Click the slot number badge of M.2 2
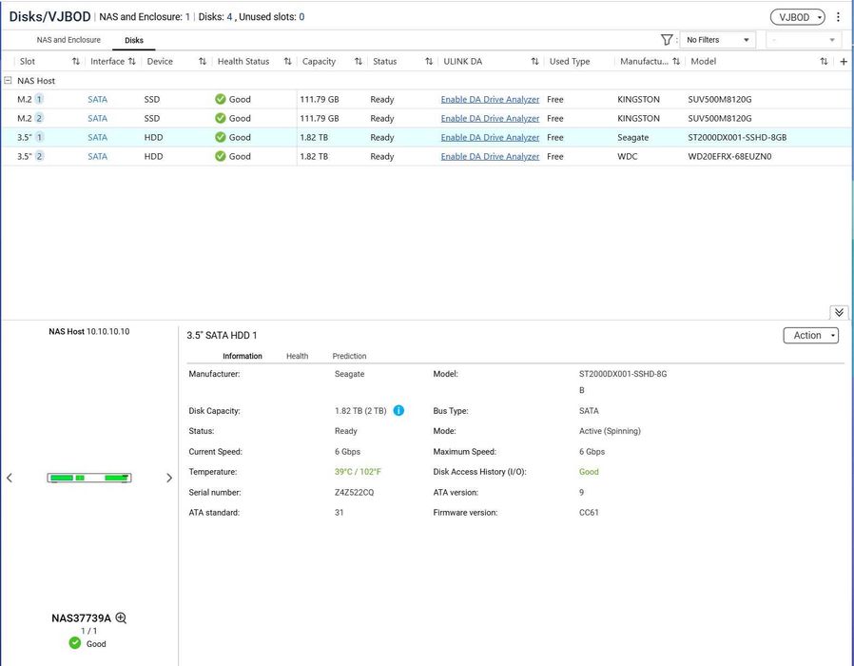This screenshot has height=666, width=854. (39, 118)
